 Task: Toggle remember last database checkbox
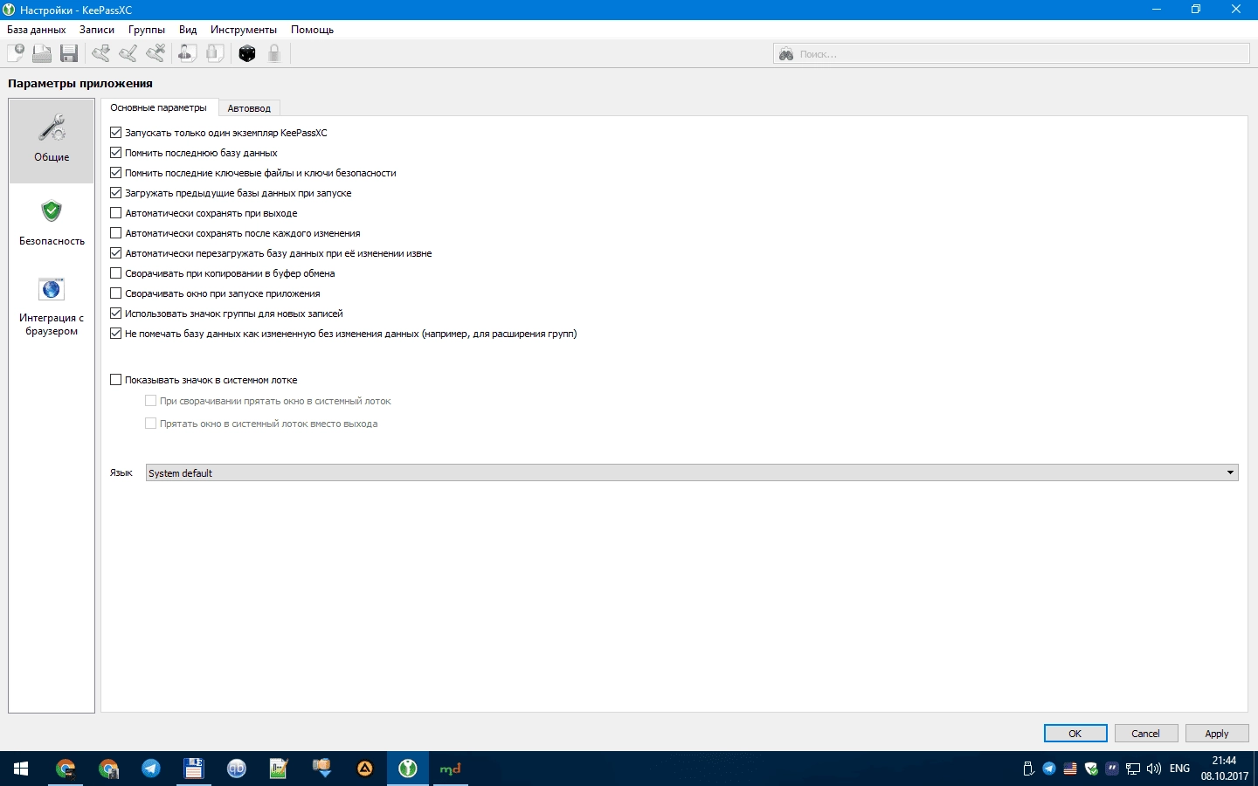point(116,153)
